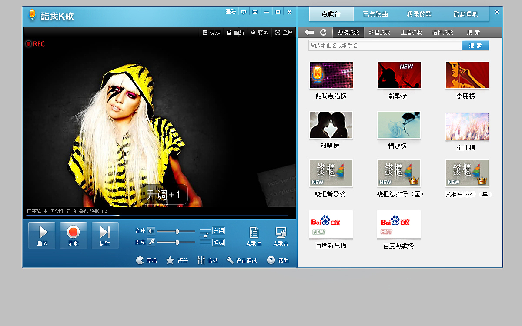Screen dimensions: 522x326
Task: Click the REC indicator
Action: point(35,44)
